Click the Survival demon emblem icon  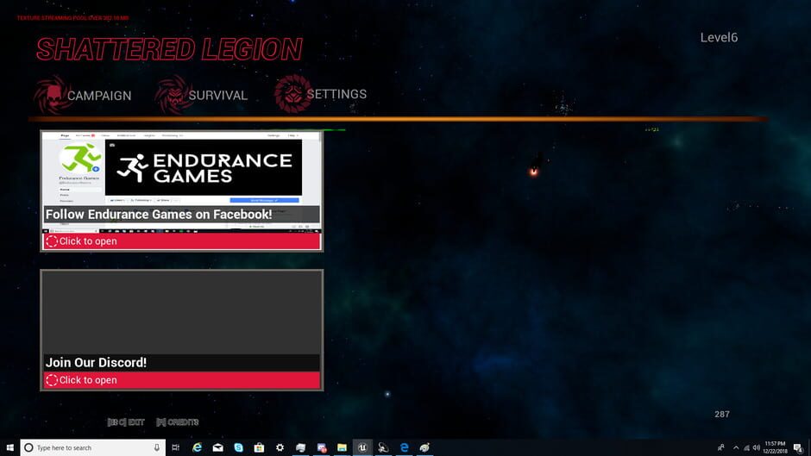(x=173, y=95)
